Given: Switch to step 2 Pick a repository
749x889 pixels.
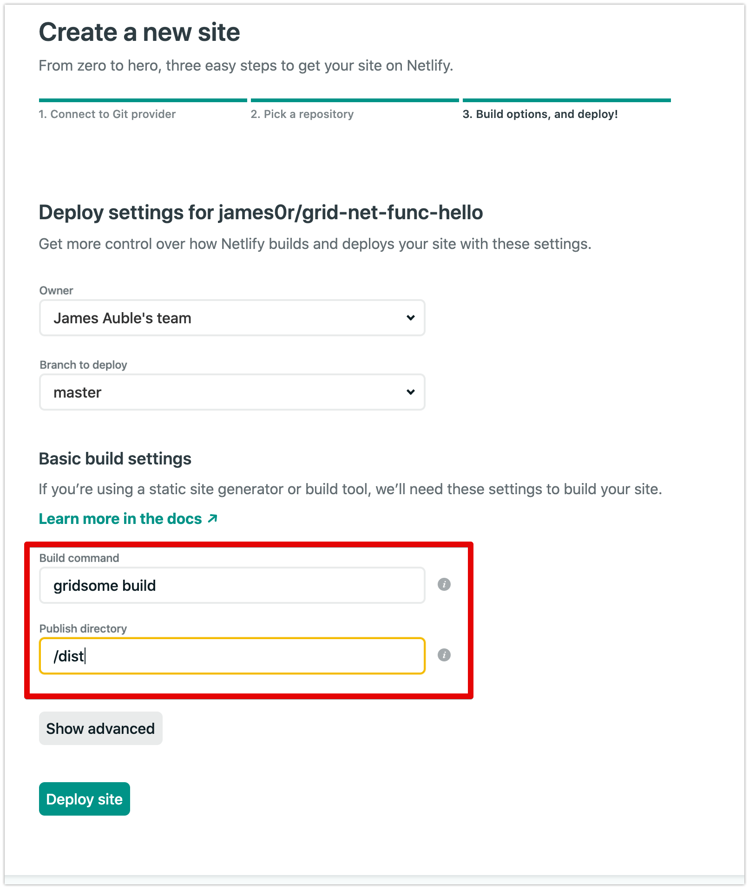Looking at the screenshot, I should coord(302,114).
